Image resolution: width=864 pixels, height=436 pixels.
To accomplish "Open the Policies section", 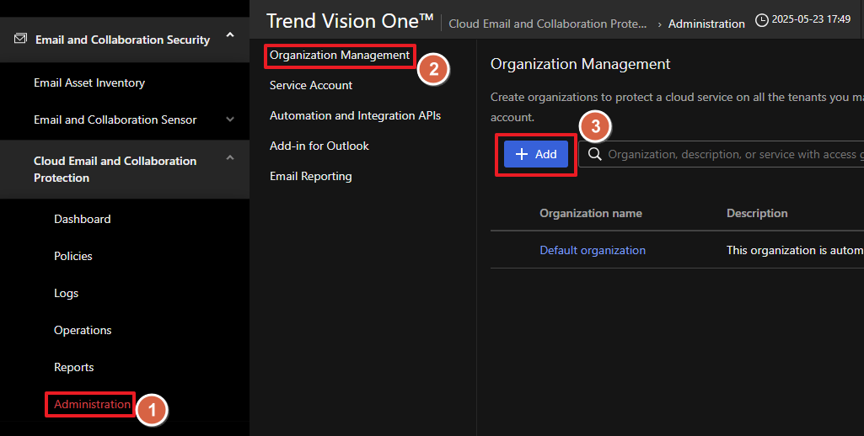I will coord(73,256).
